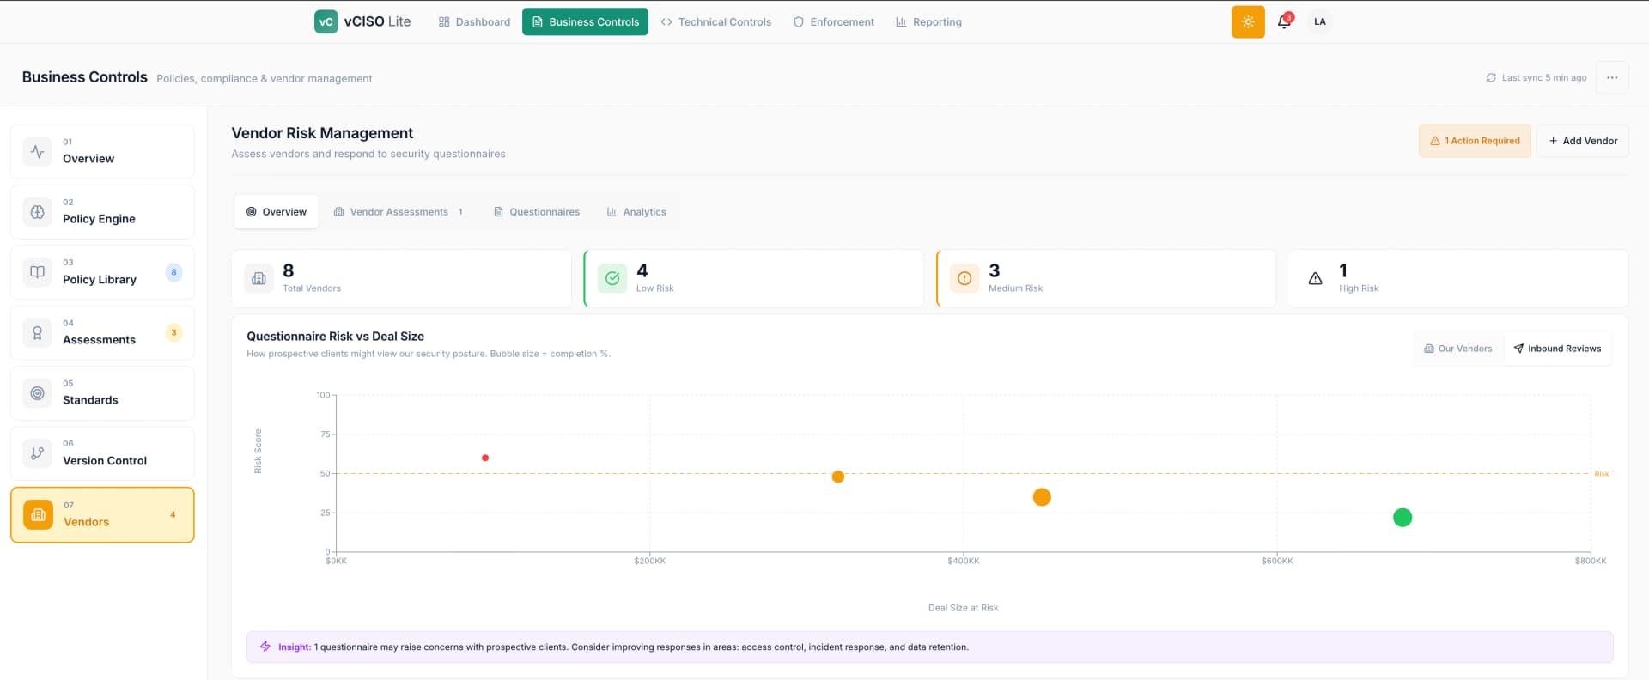Open 03 Policy Library sidebar item
This screenshot has height=680, width=1649.
click(102, 272)
